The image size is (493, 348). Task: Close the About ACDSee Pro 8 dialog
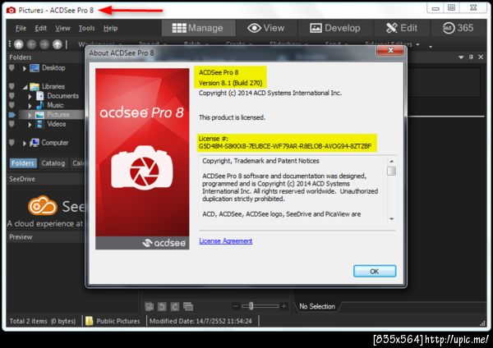390,50
